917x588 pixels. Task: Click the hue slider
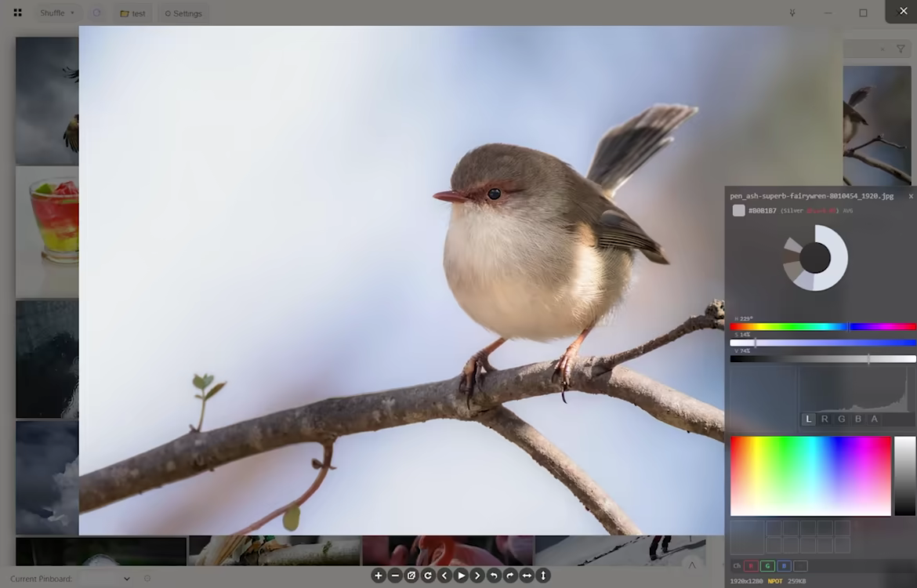coord(823,326)
